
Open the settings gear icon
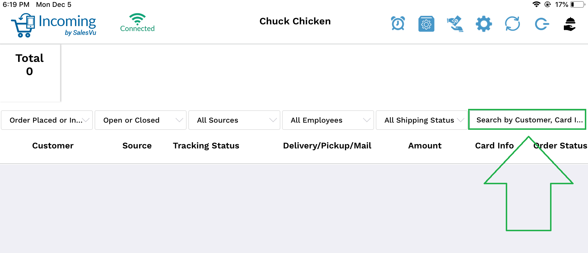[x=484, y=24]
